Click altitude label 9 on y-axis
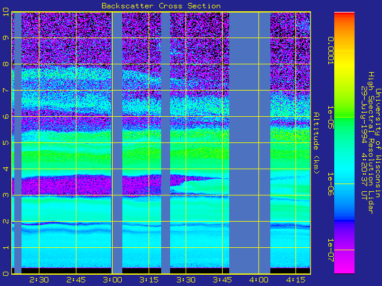382x286 pixels. pyautogui.click(x=6, y=38)
